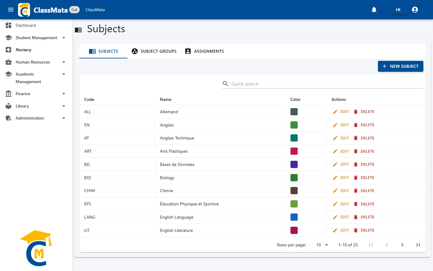This screenshot has height=271, width=433.
Task: Sort by the Name column header
Action: tap(166, 99)
